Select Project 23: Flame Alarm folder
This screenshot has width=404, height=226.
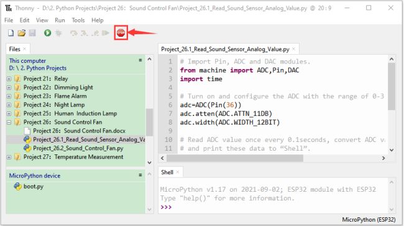point(55,97)
